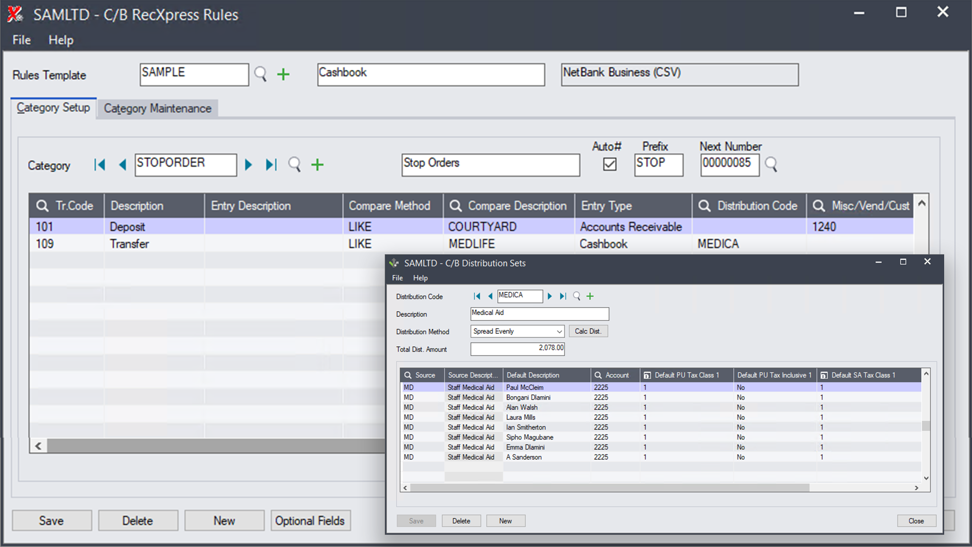This screenshot has height=547, width=972.
Task: Click the Total Dist. Amount field
Action: click(517, 348)
